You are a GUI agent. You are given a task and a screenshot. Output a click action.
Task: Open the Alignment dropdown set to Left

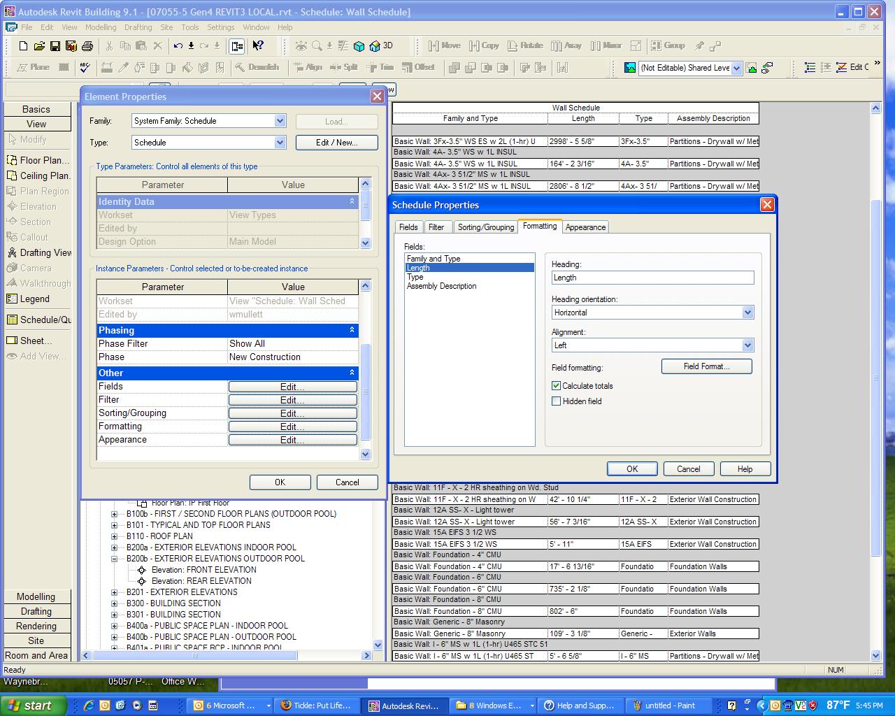point(747,345)
